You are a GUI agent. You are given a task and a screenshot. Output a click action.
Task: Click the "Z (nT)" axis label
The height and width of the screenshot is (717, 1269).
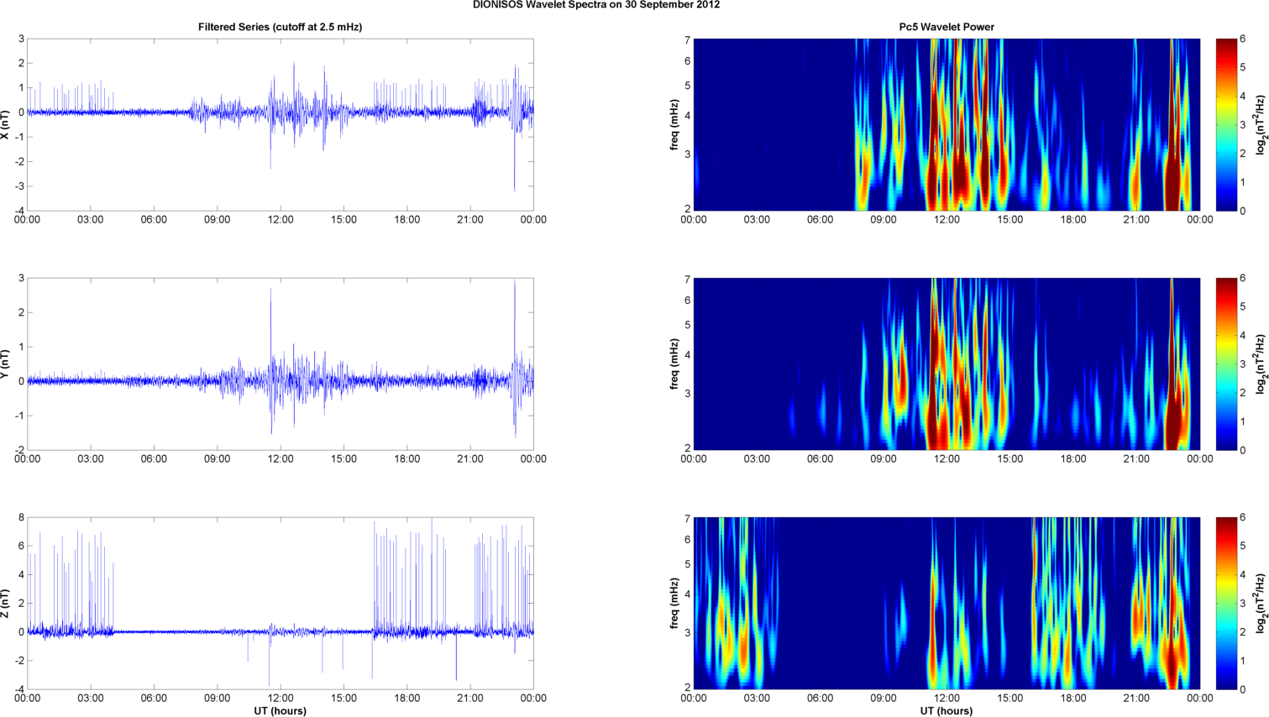point(6,604)
